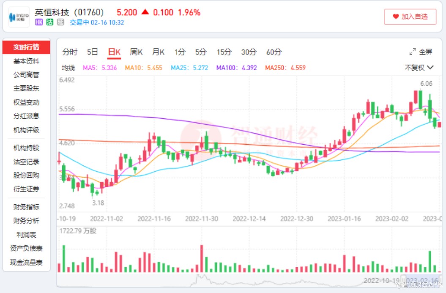Switch to the 5日 five-day chart
This screenshot has height=293, width=446.
tap(92, 52)
